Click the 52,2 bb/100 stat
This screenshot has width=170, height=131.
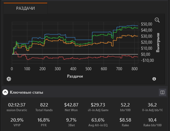click(x=125, y=107)
